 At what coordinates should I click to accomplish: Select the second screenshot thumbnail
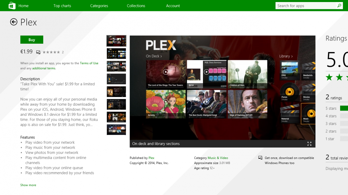(116, 54)
